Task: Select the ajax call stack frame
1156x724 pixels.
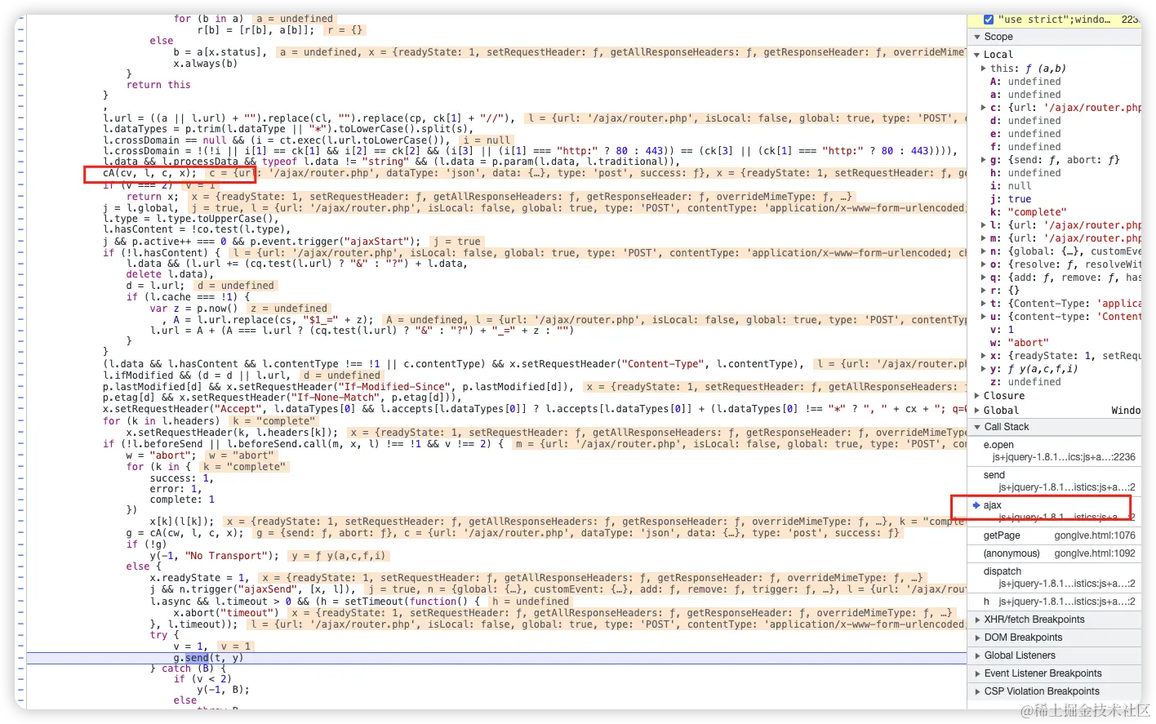Action: pos(1054,511)
